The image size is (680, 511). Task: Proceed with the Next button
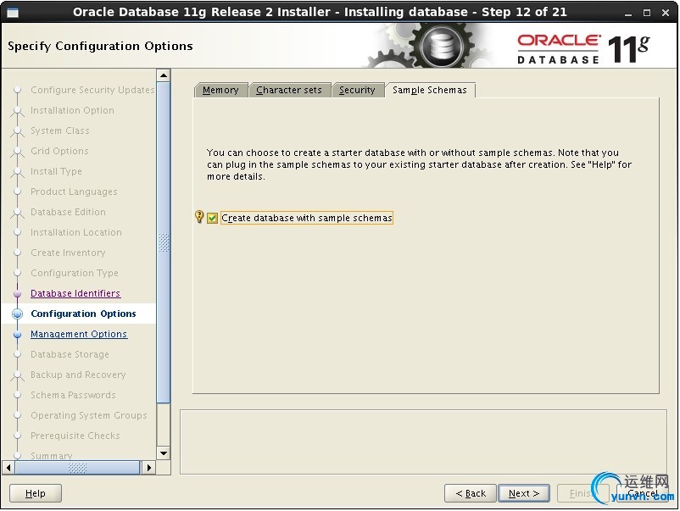tap(524, 493)
